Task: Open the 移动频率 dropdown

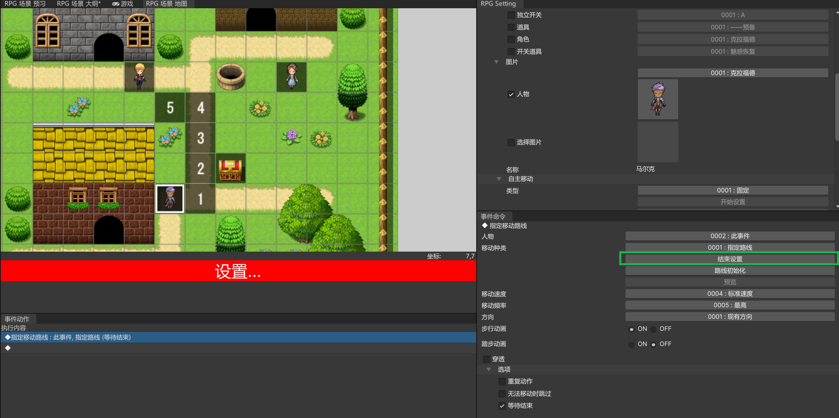Action: click(729, 305)
